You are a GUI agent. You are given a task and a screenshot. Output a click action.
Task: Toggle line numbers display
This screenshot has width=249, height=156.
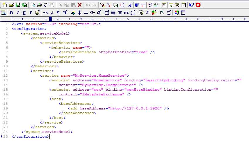(150, 5)
